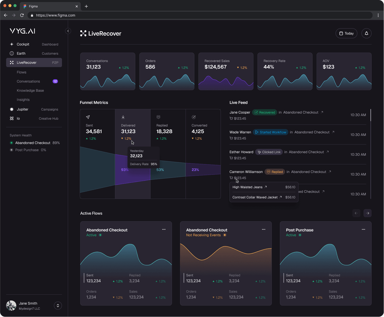Viewport: 384px width, 317px height.
Task: Select the LiveRecover P2P icon
Action: click(12, 62)
